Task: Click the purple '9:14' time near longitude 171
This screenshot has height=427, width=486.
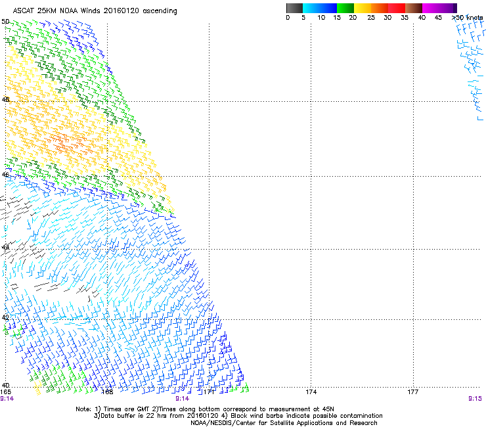Action: (x=183, y=399)
